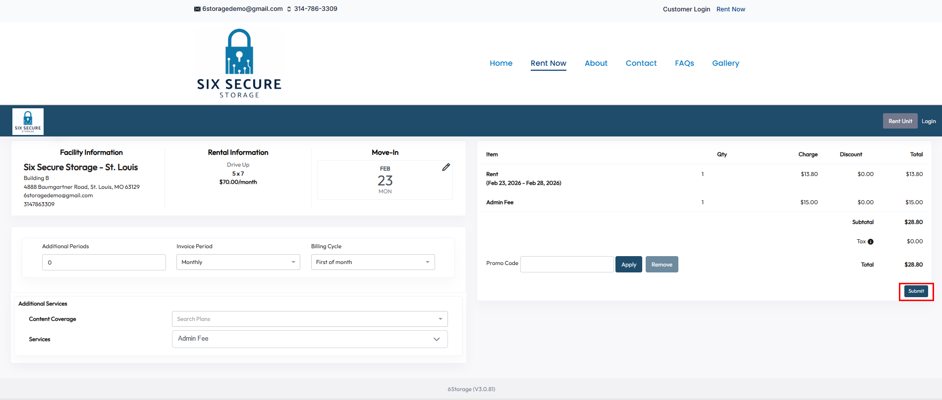Open the Invoice Period dropdown
Screen dimensions: 942x400
pyautogui.click(x=238, y=262)
